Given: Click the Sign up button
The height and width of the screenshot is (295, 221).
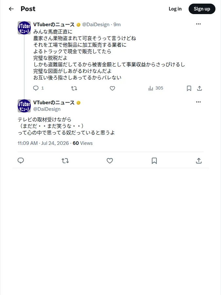Looking at the screenshot, I should (202, 9).
